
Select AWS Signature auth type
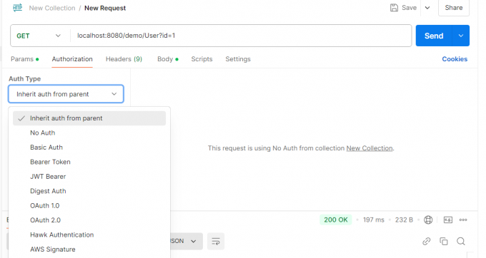pyautogui.click(x=89, y=249)
